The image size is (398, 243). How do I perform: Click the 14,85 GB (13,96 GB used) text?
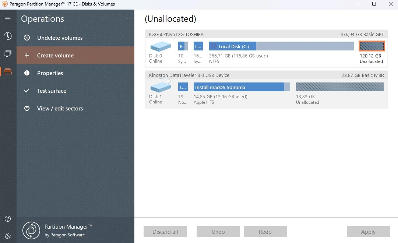click(220, 97)
